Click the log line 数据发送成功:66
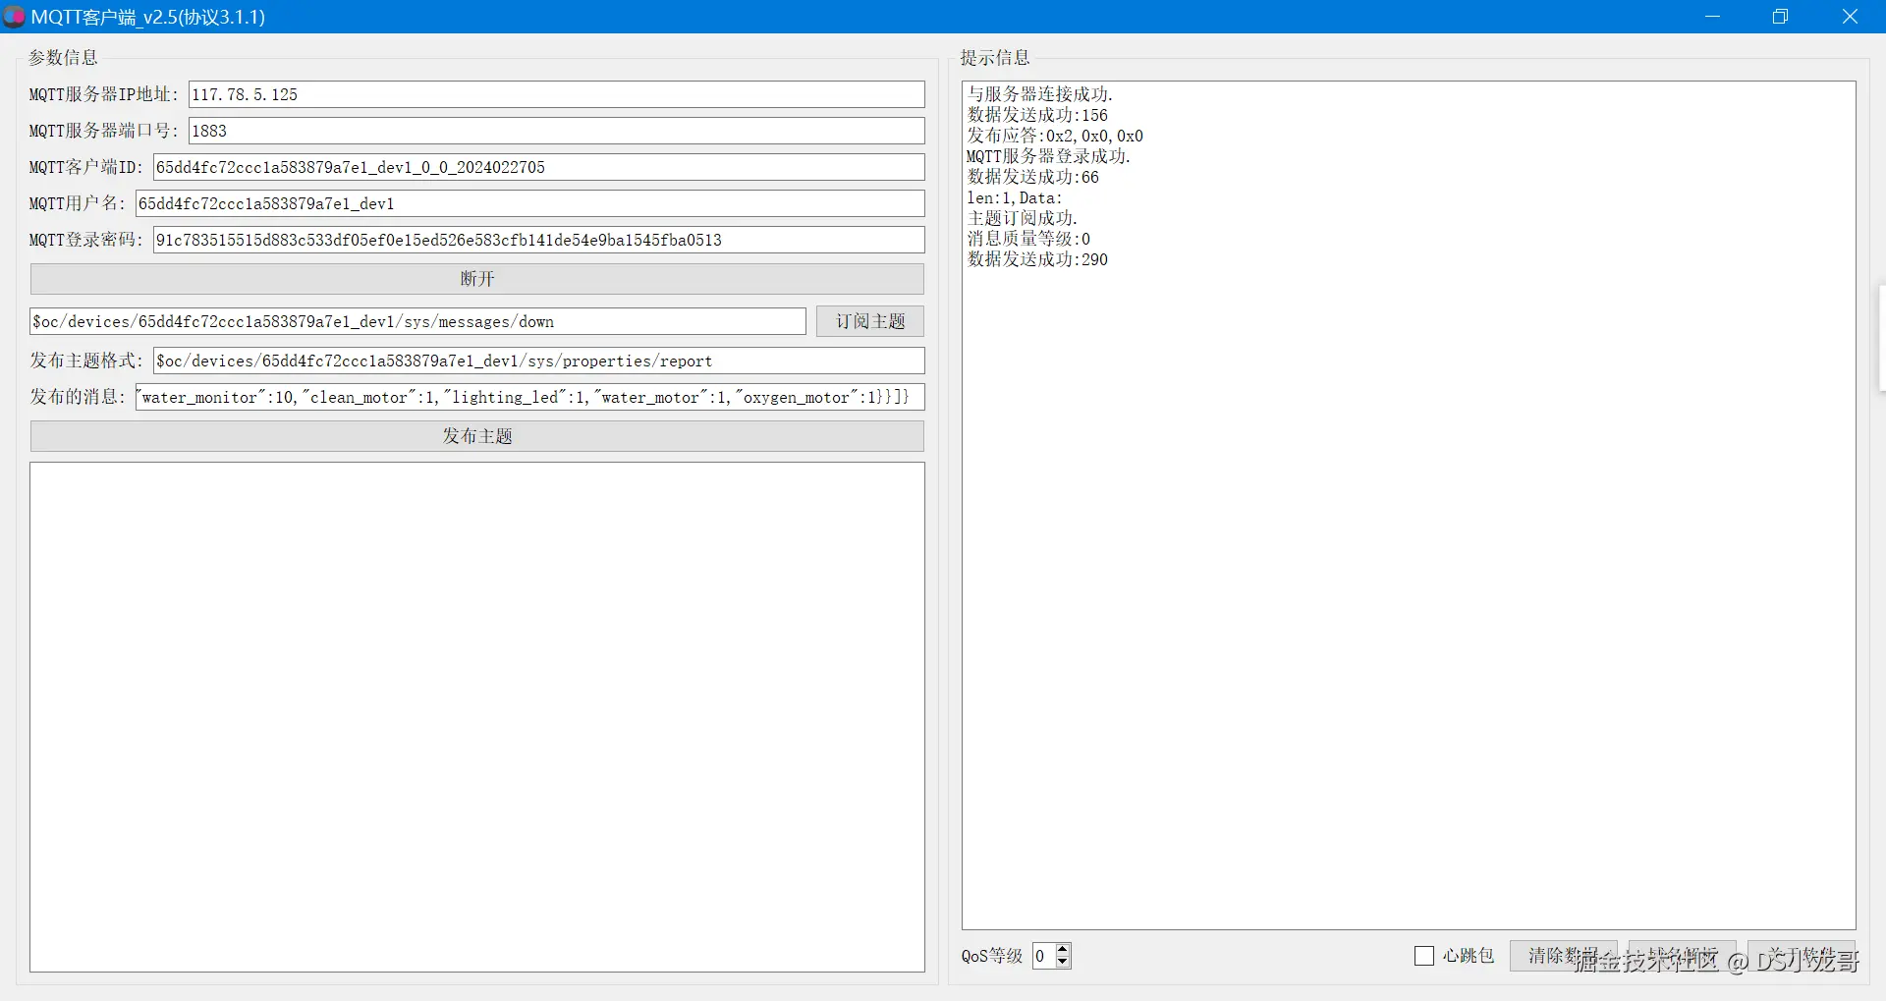Screen dimensions: 1886x1001 pyautogui.click(x=1032, y=177)
